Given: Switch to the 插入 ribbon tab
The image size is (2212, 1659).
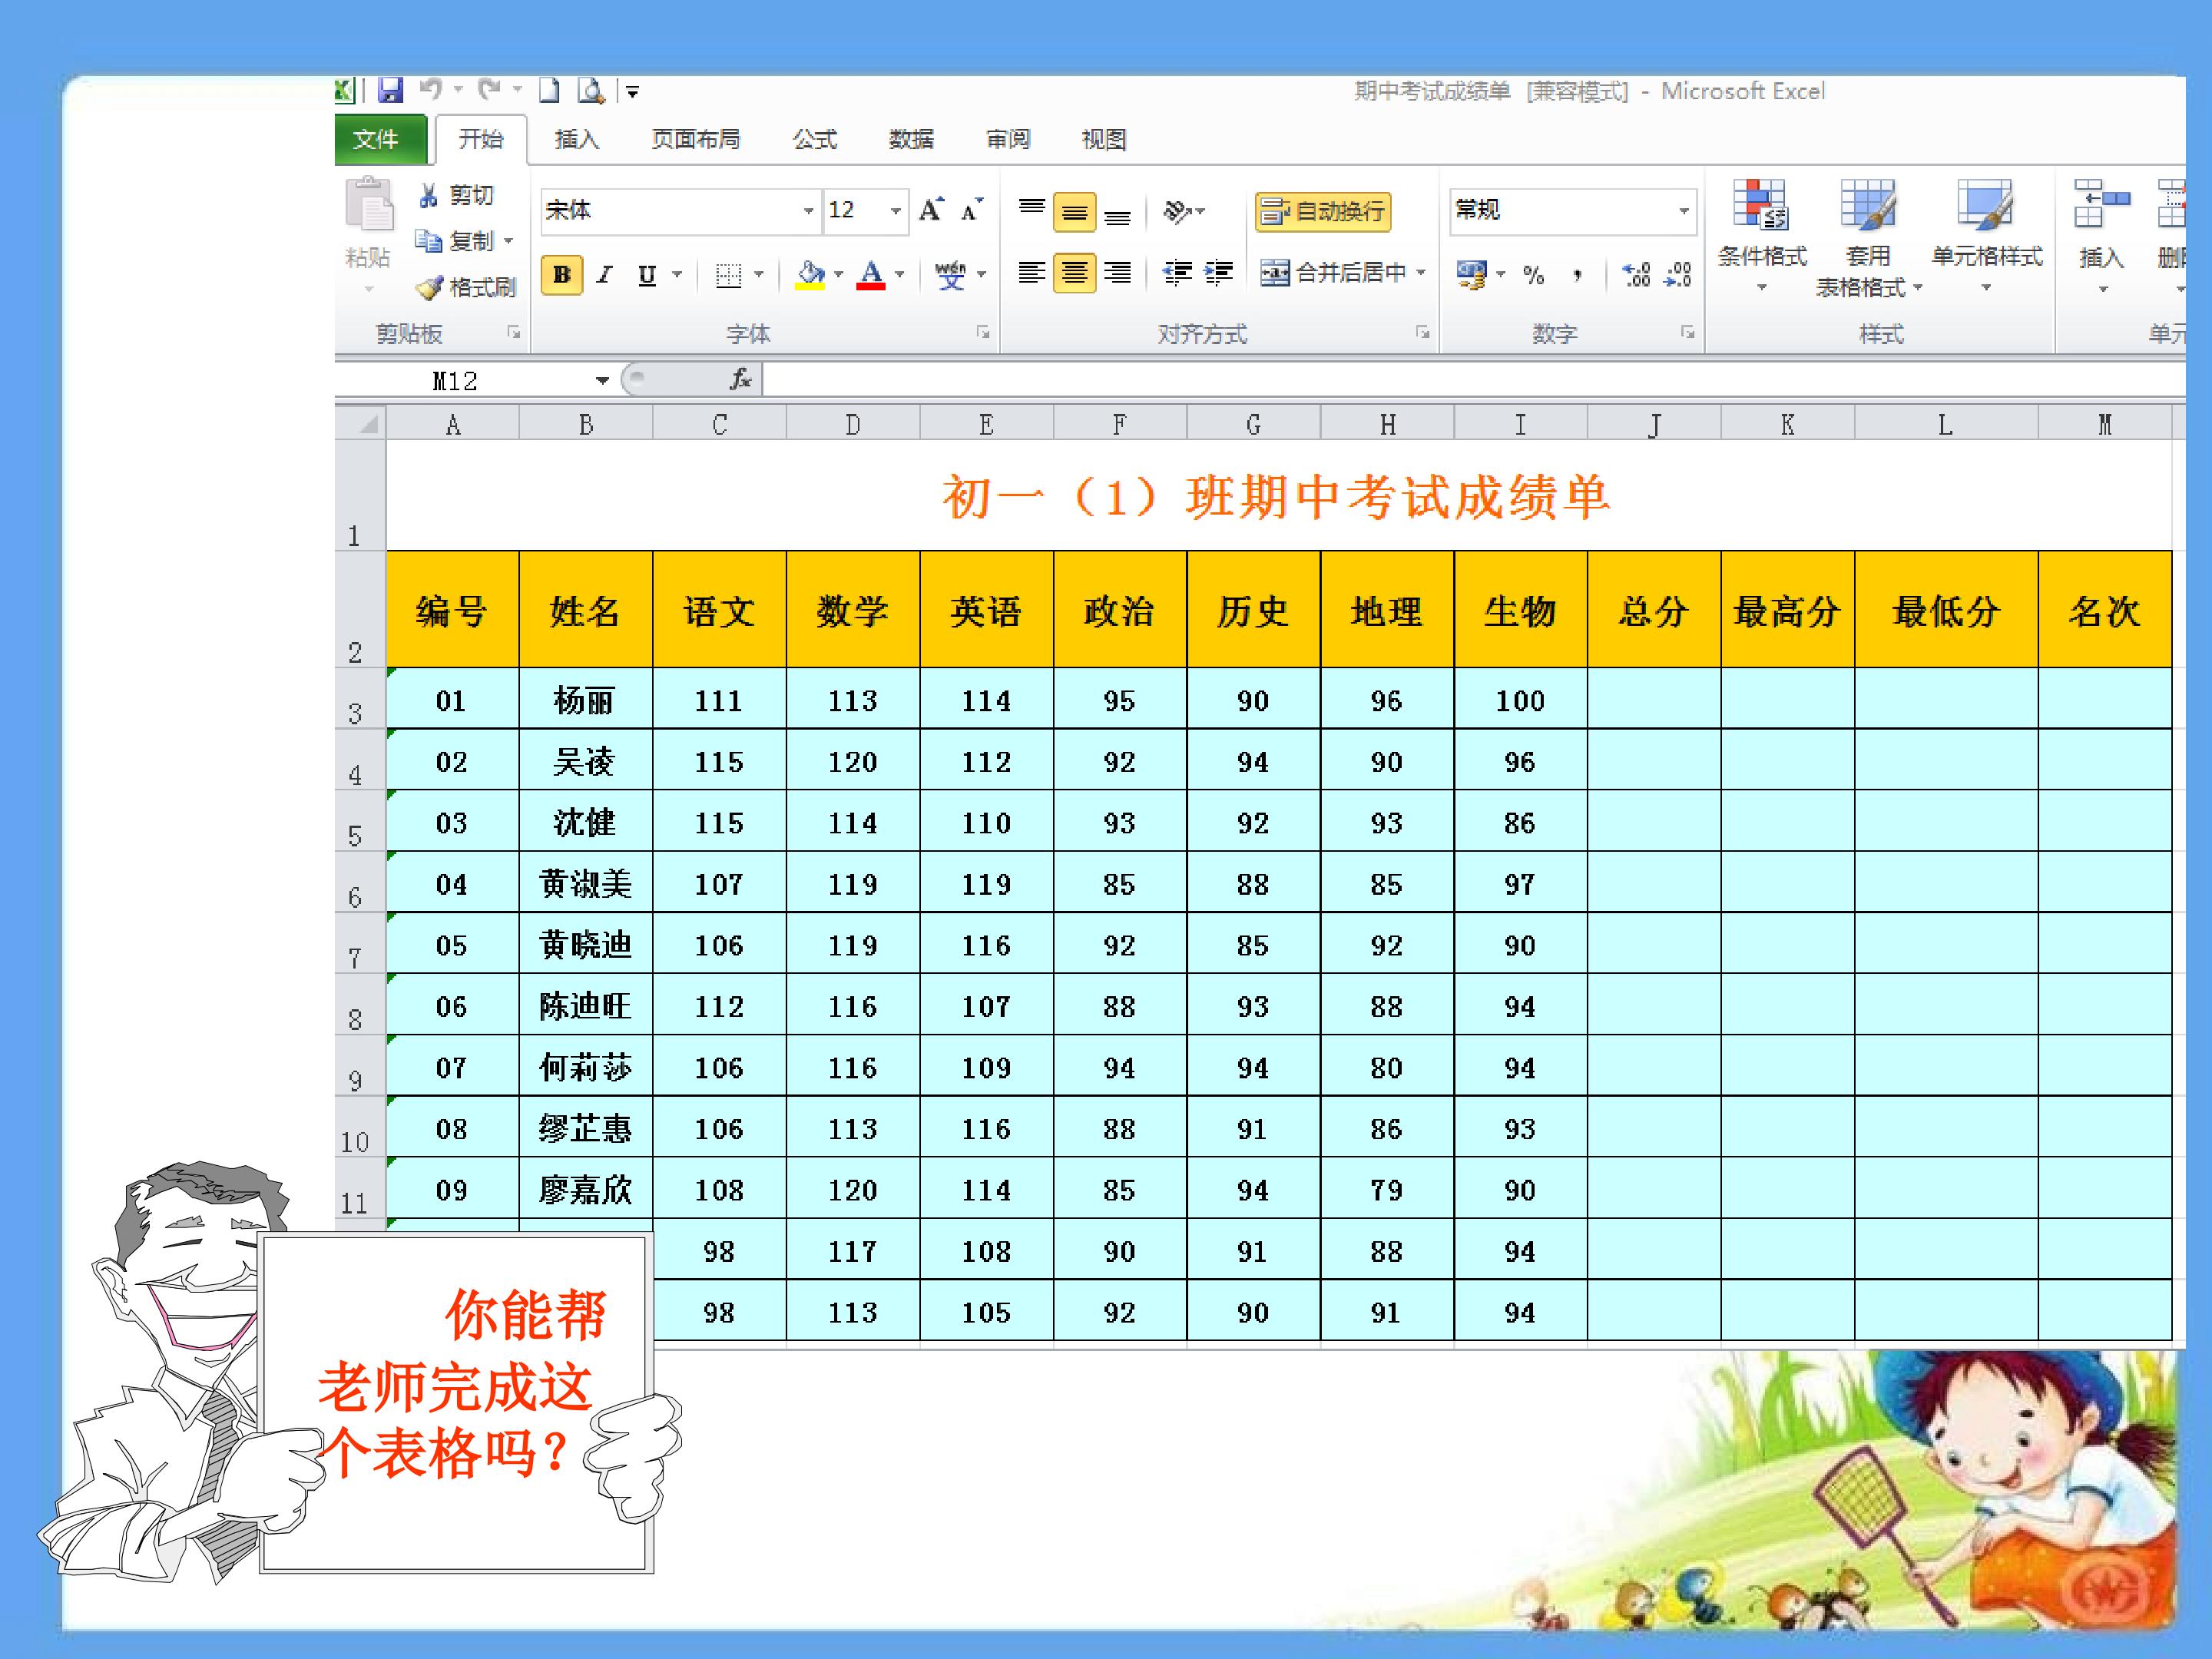Looking at the screenshot, I should 577,139.
